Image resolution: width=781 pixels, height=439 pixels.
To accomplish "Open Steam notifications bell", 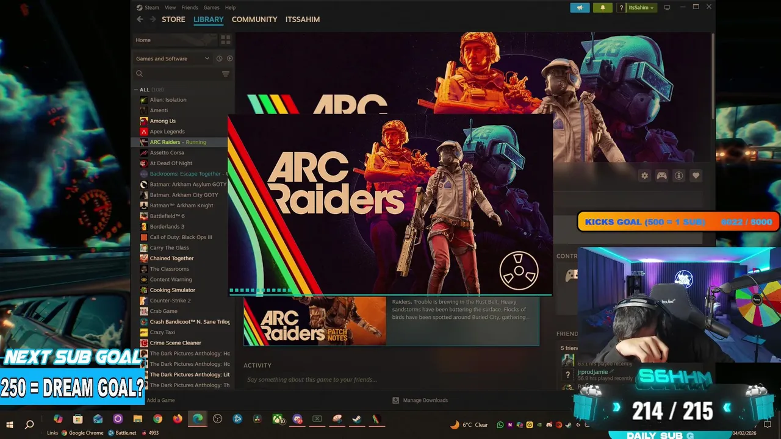I will [603, 7].
